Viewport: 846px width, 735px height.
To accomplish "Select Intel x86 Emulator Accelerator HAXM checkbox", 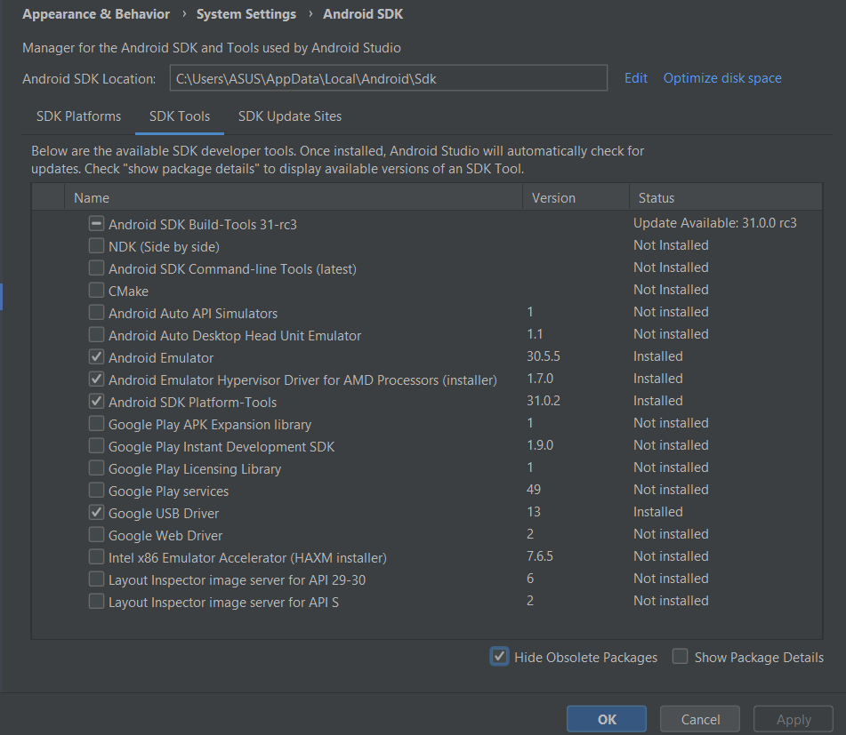I will [96, 557].
